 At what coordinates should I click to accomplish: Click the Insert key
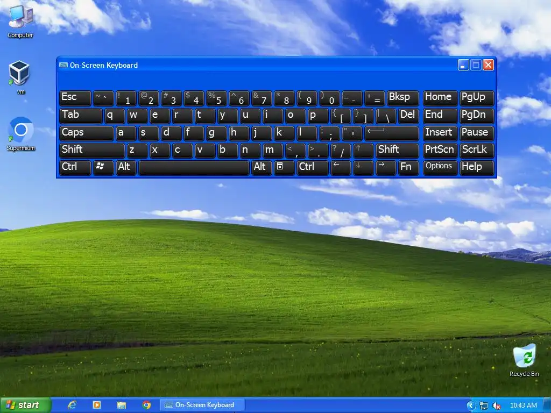(440, 133)
